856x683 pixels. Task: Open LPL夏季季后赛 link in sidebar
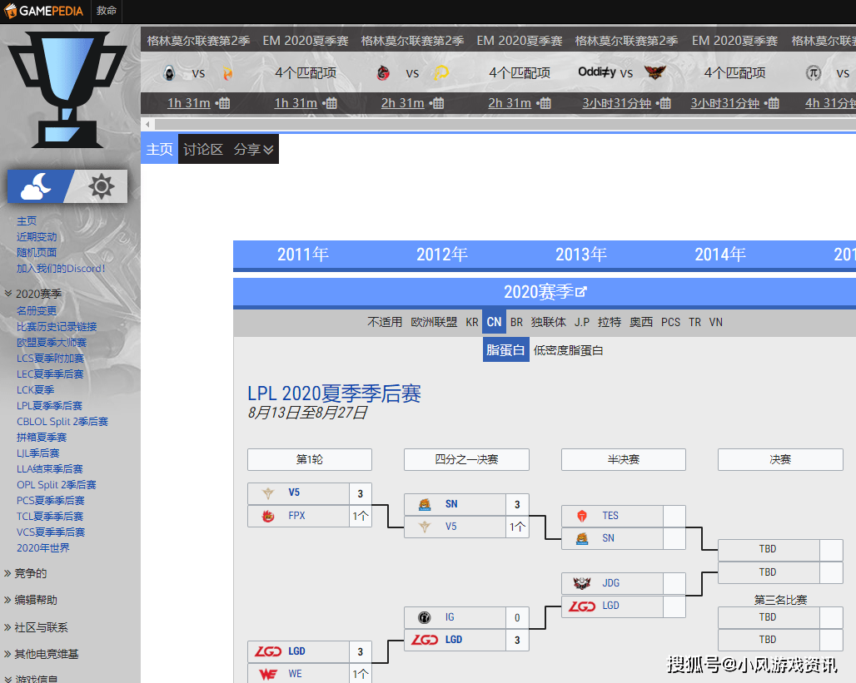pyautogui.click(x=49, y=406)
